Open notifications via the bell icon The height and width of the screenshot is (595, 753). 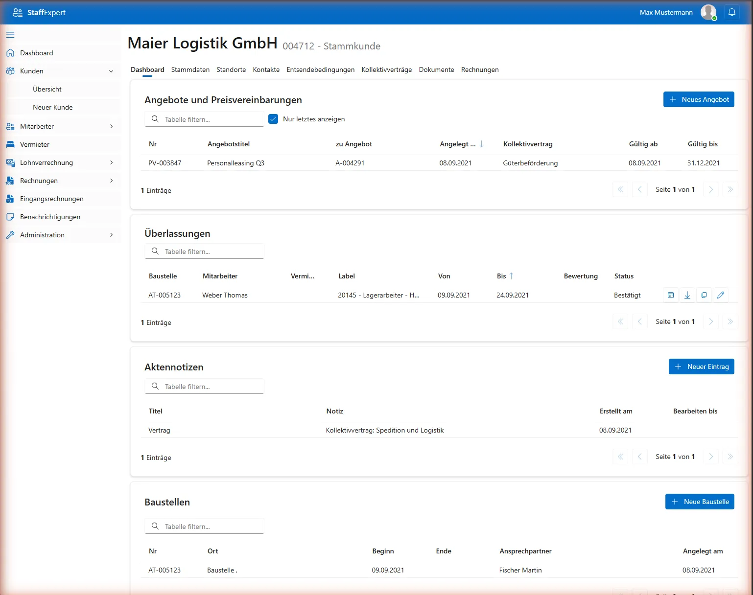click(732, 12)
